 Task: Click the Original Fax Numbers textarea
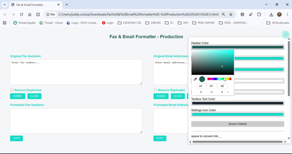pyautogui.click(x=76, y=72)
